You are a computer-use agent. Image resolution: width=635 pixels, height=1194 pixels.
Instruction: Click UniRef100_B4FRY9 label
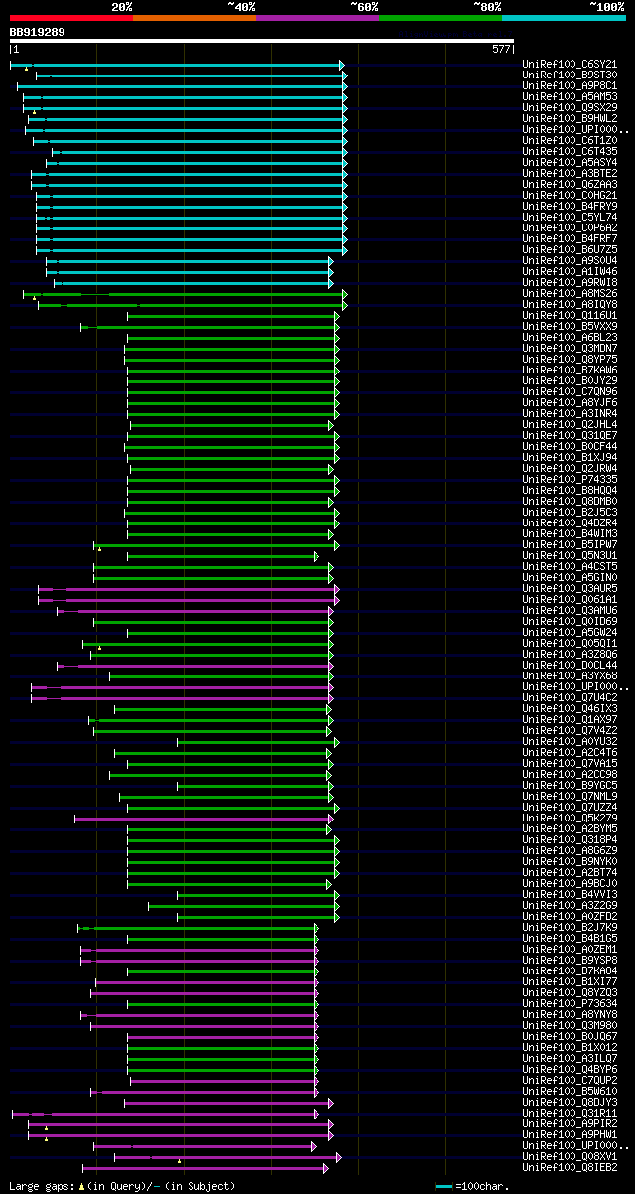coord(571,206)
